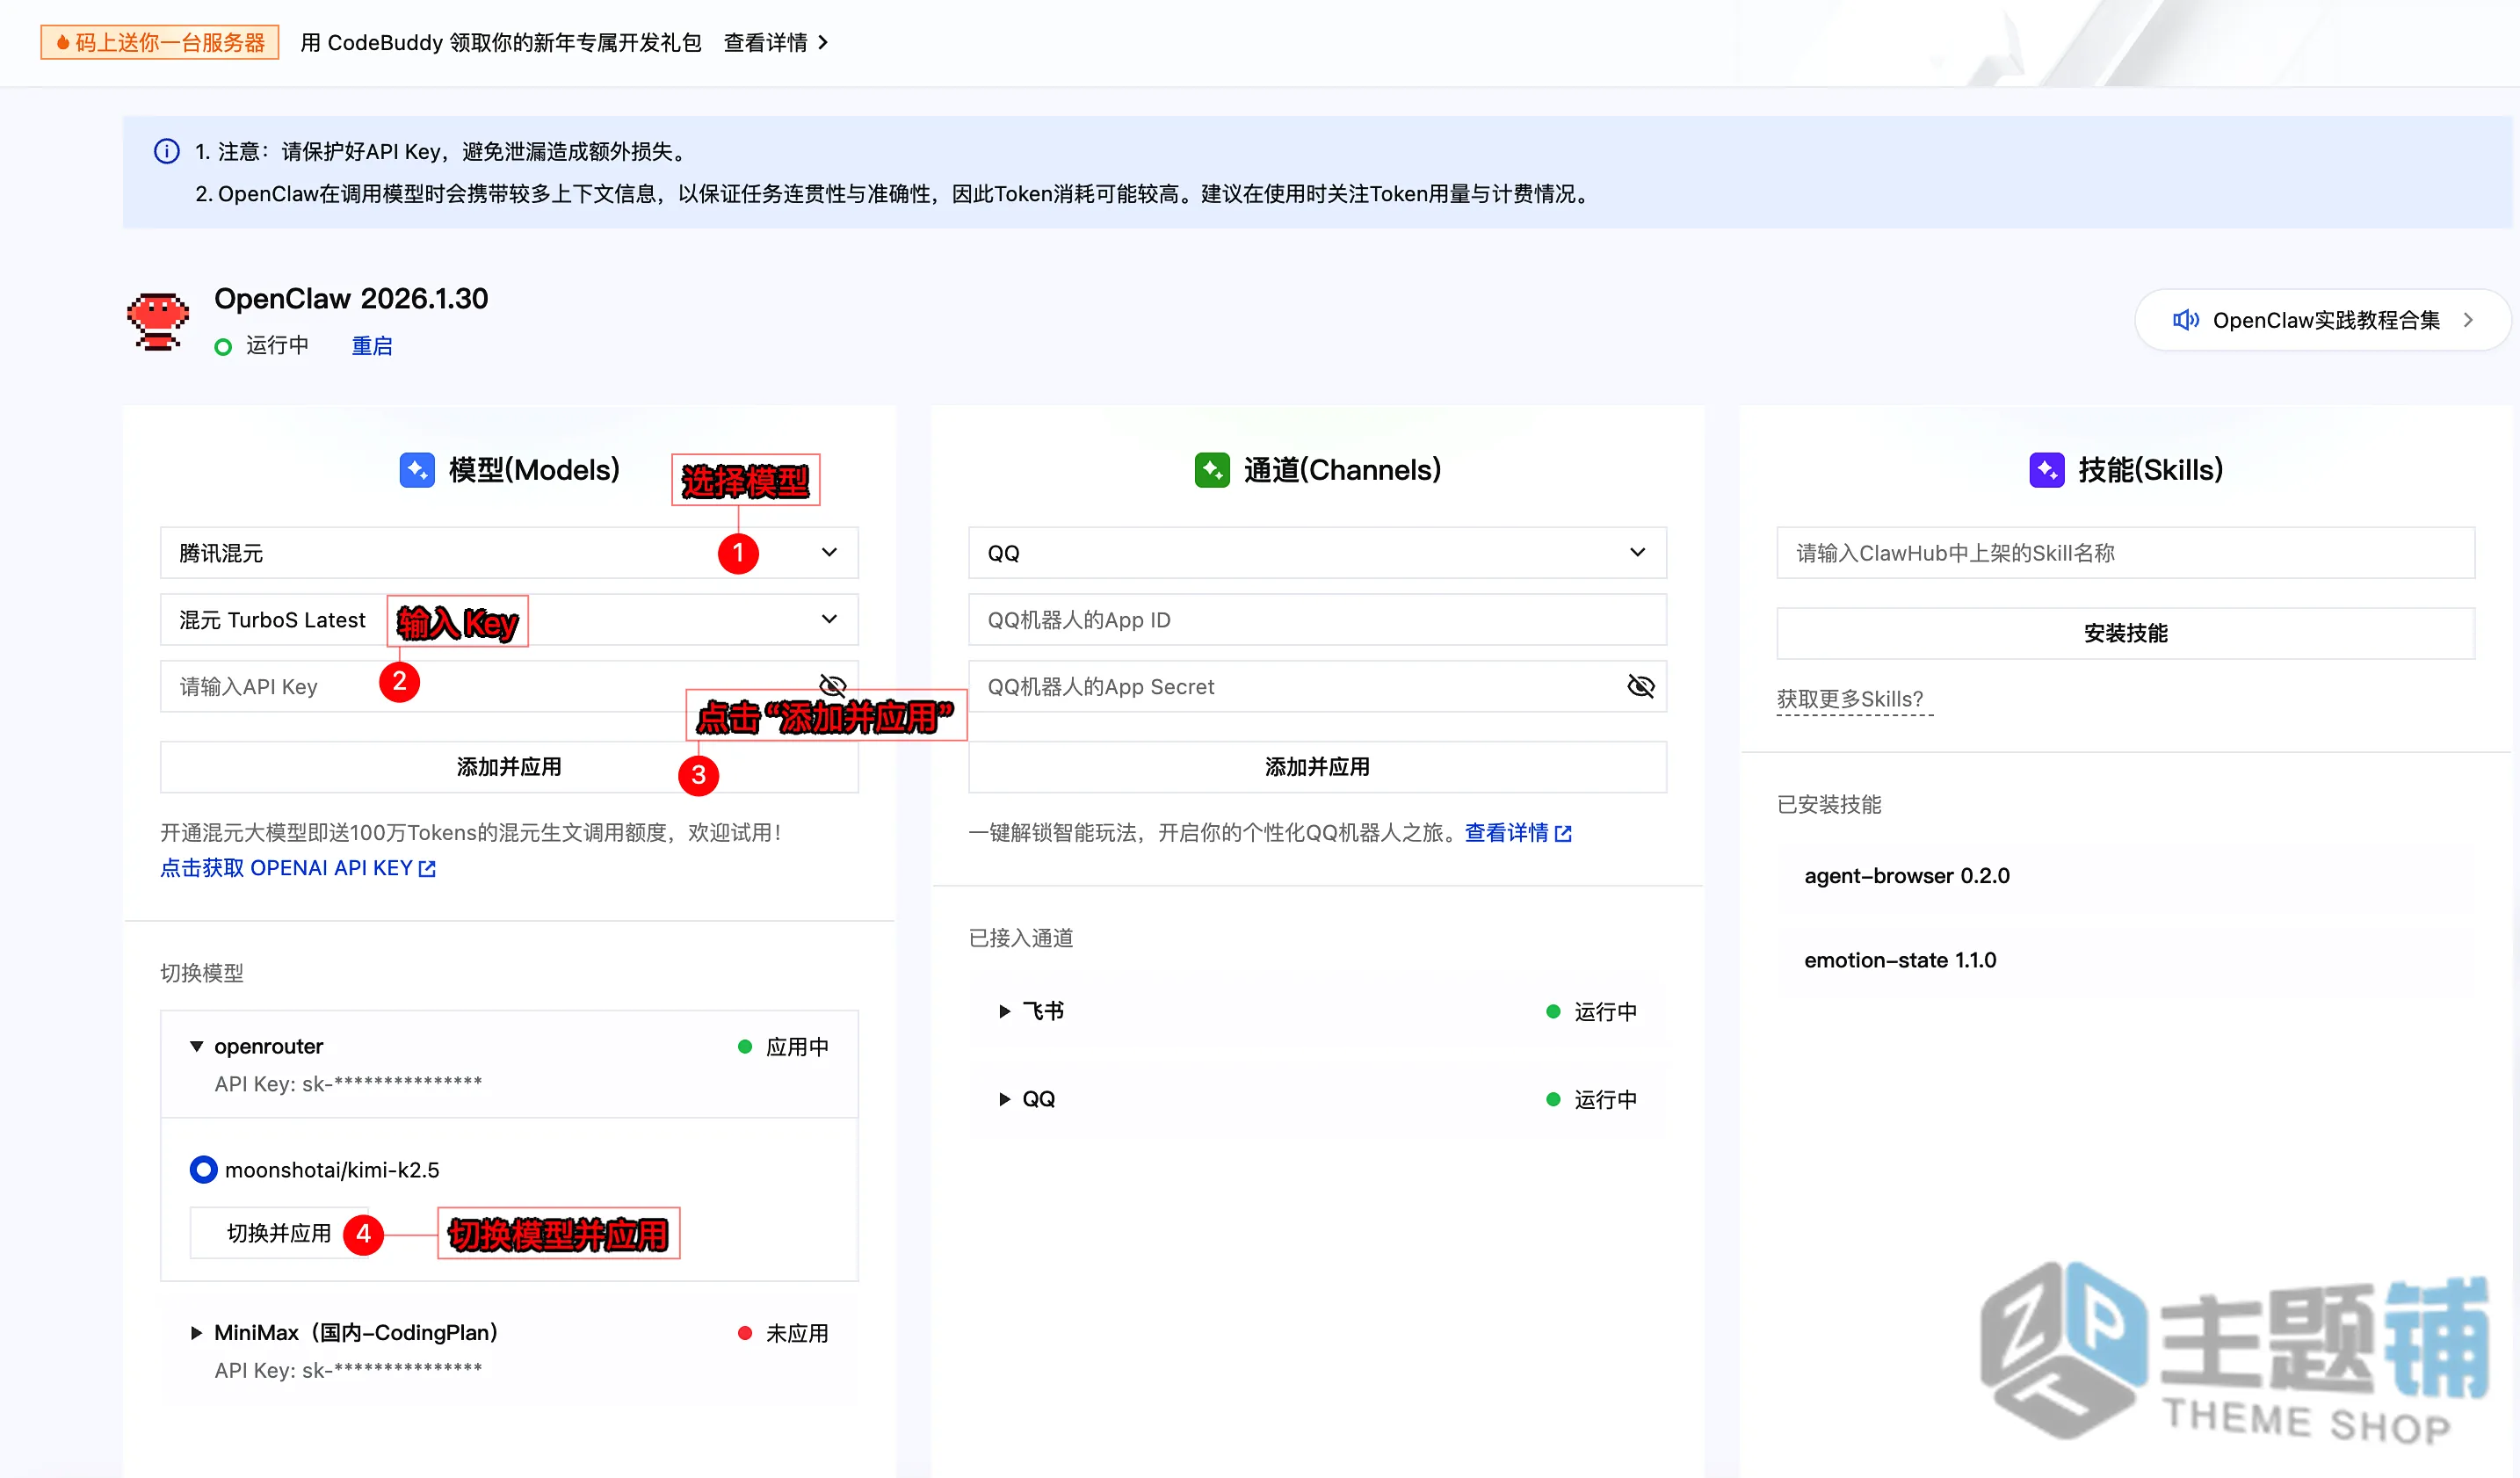This screenshot has width=2520, height=1478.
Task: Click the 已接入通道 section label
Action: point(1021,938)
